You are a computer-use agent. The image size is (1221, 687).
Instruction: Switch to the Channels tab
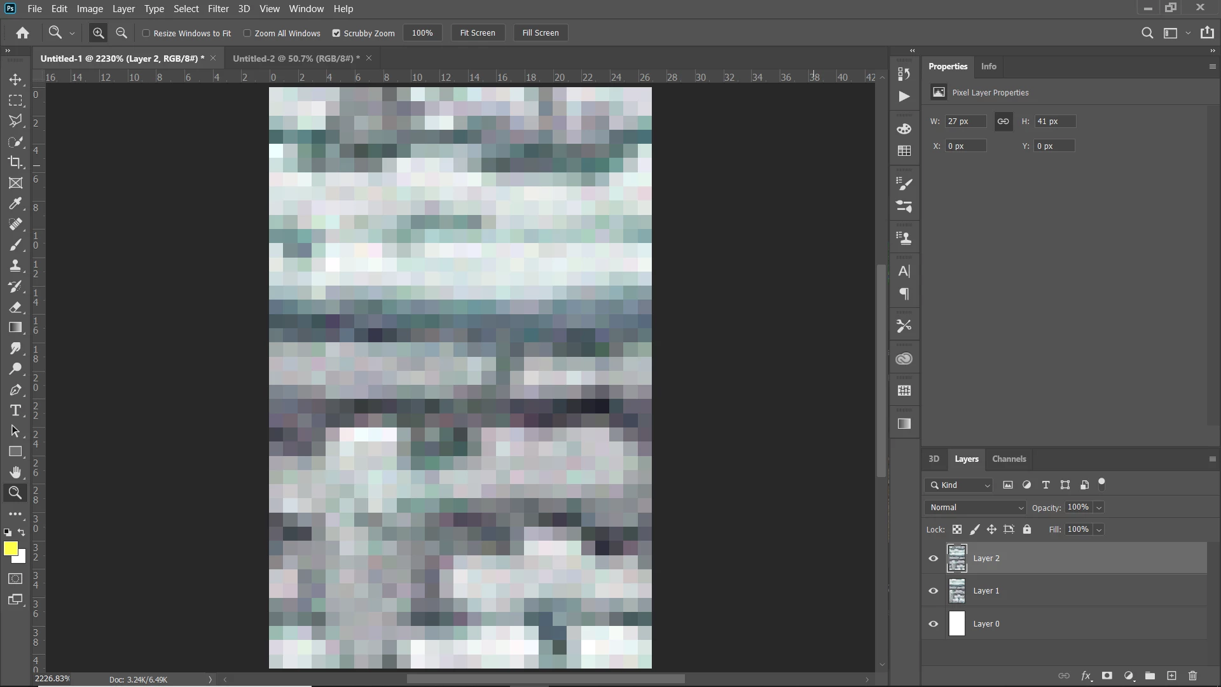(1009, 459)
